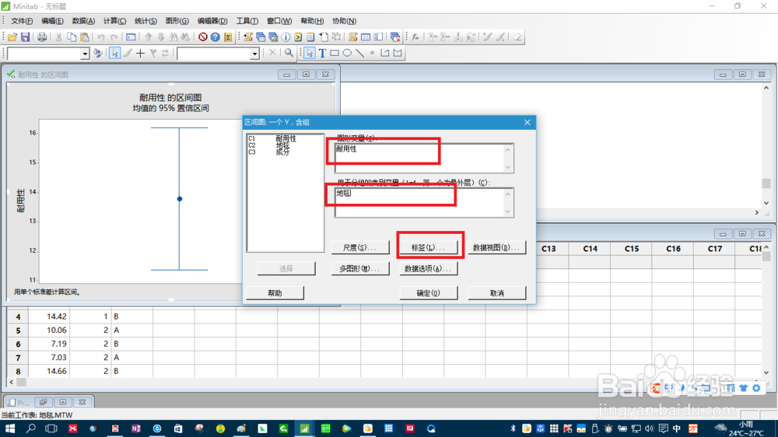Select the ellipse drawing tool
Image resolution: width=778 pixels, height=437 pixels.
347,53
